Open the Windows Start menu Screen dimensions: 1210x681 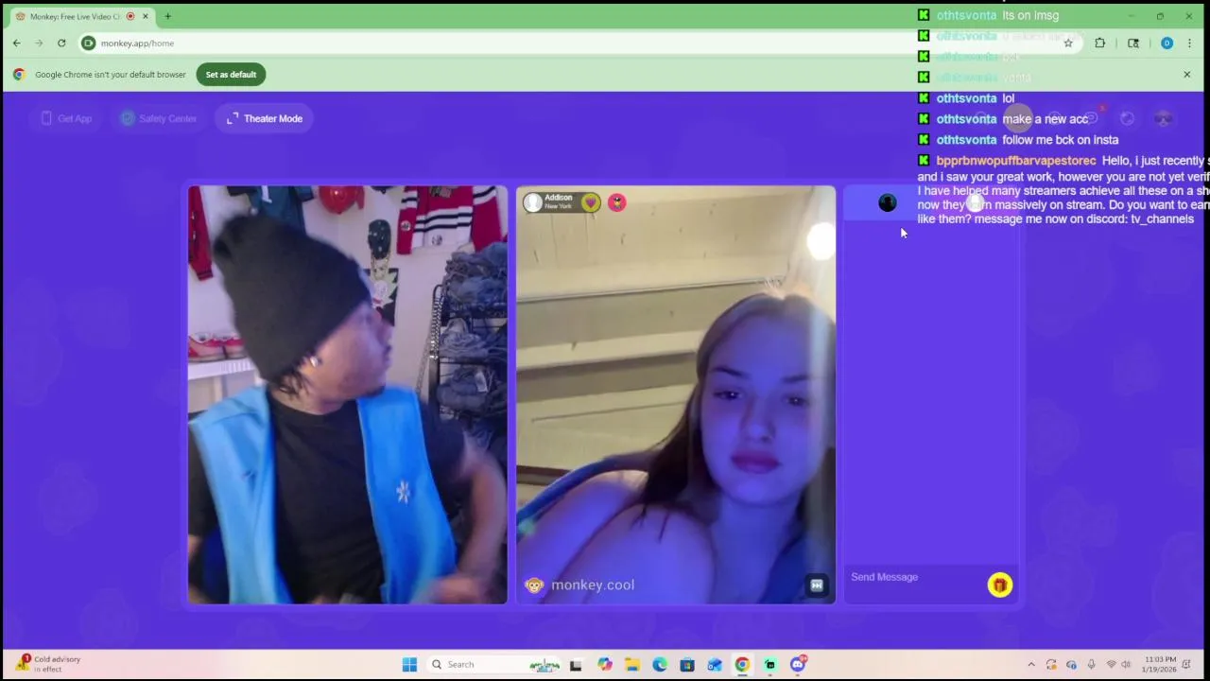click(x=409, y=665)
